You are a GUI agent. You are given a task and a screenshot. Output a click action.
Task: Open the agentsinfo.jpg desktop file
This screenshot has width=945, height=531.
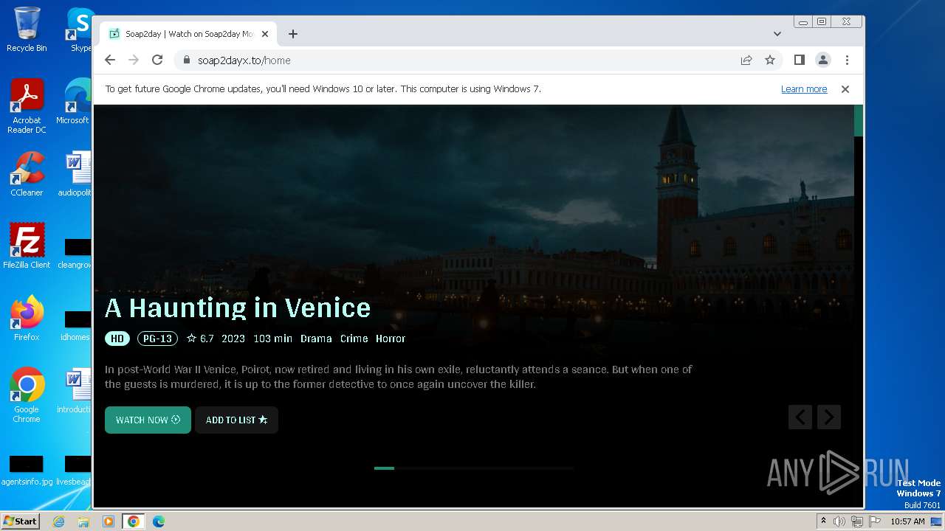coord(27,471)
